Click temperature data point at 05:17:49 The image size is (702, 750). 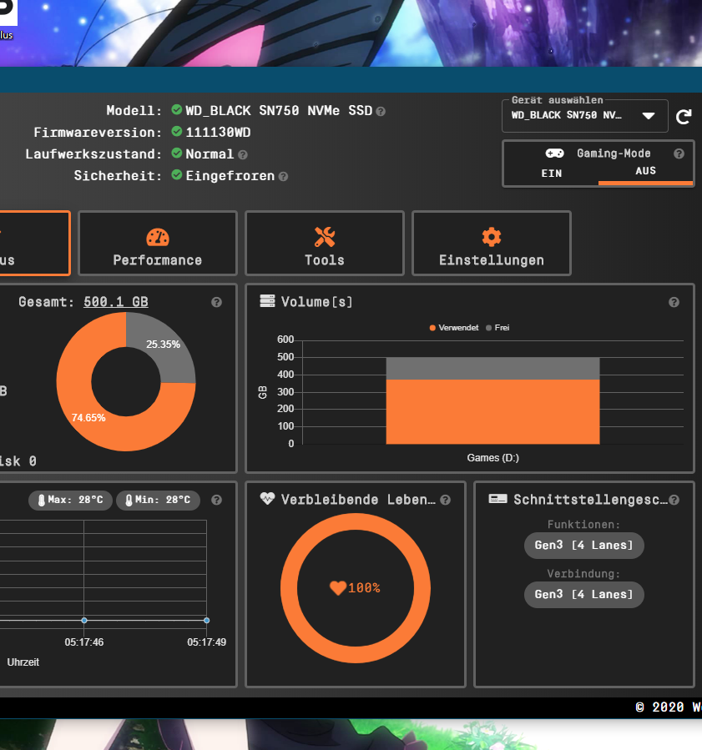click(207, 621)
